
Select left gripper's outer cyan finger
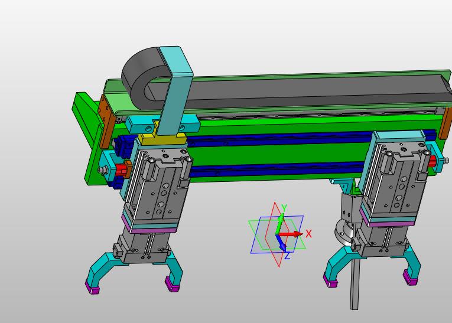tap(102, 268)
